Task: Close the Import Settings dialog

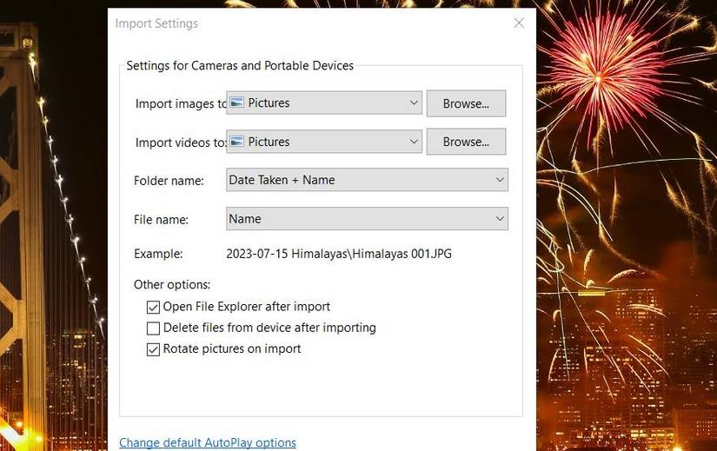Action: [519, 23]
